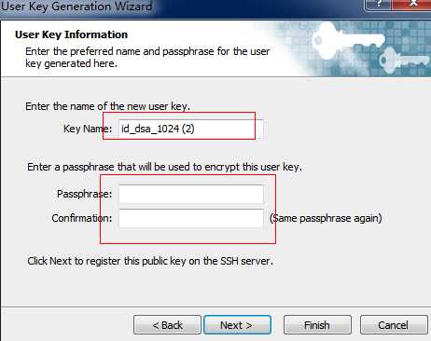Proceed with the Next button

pos(237,325)
